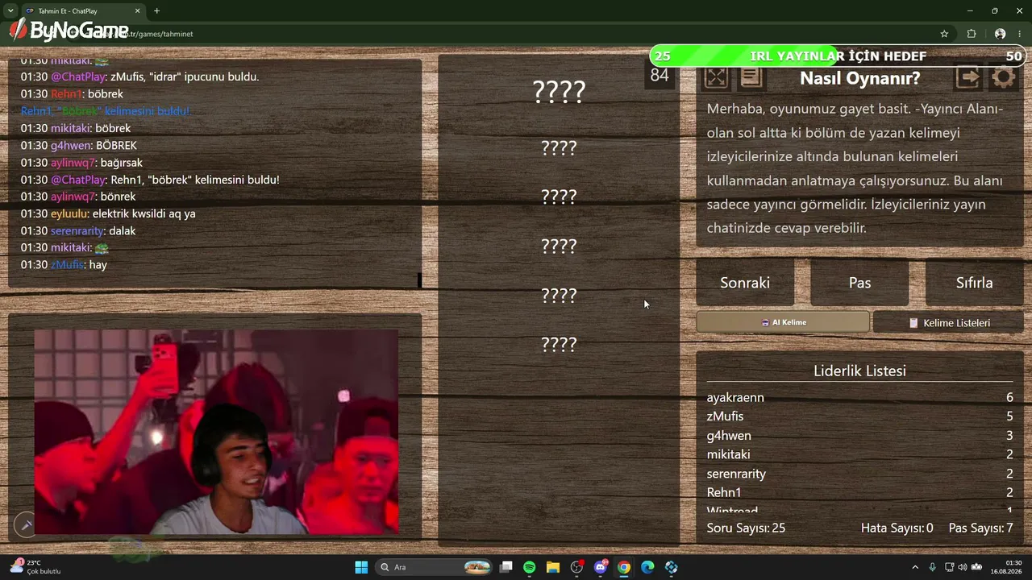Click the first large ???? hidden word
1032x580 pixels.
tap(559, 92)
